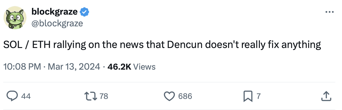The width and height of the screenshot is (342, 110).
Task: Click the tweet text about Dencun
Action: pos(162,45)
